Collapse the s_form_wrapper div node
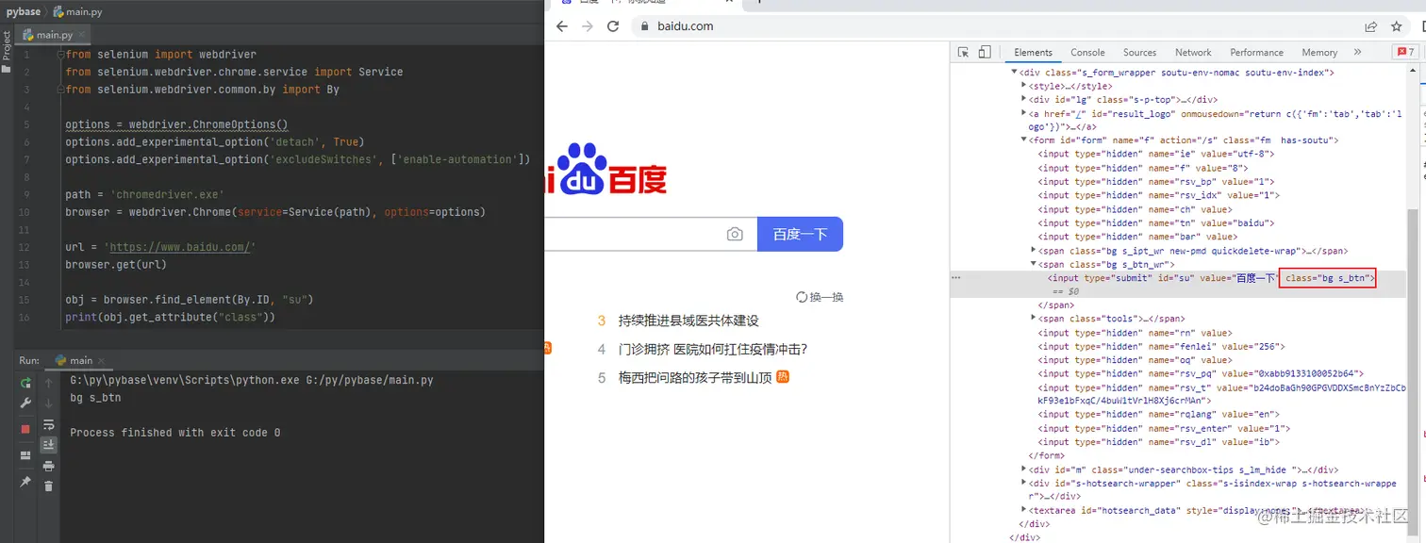Image resolution: width=1426 pixels, height=543 pixels. click(x=1015, y=73)
